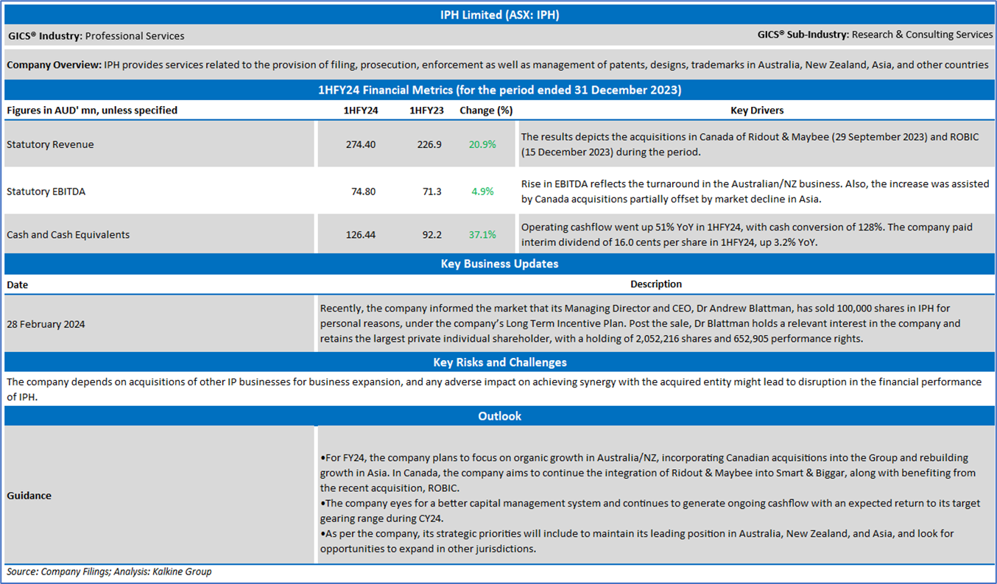The image size is (997, 584).
Task: Click the cash 1HFY23 value 92.2
Action: coord(431,234)
